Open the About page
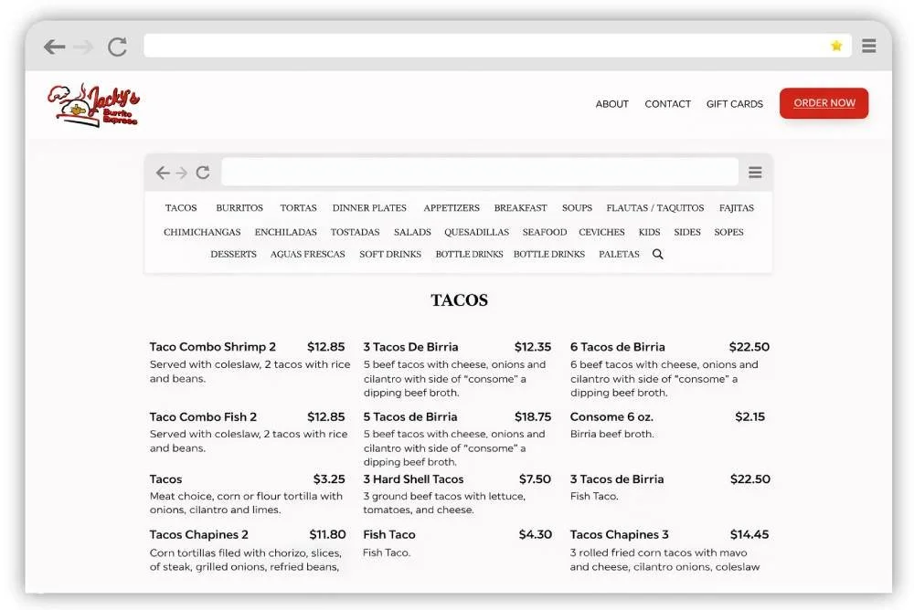Viewport: 914px width, 610px height. click(x=612, y=104)
